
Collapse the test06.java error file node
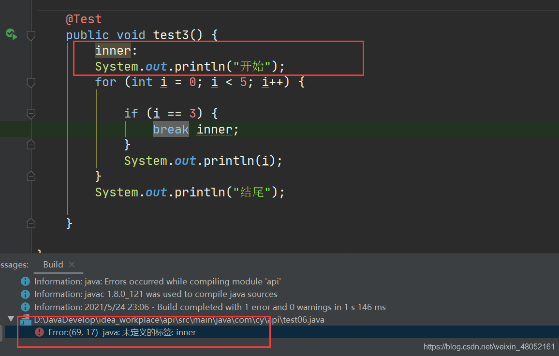(x=11, y=319)
